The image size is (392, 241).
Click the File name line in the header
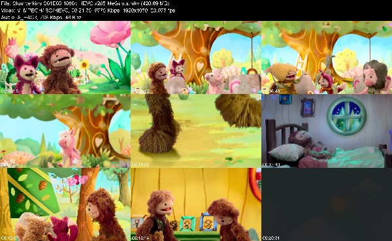click(85, 3)
